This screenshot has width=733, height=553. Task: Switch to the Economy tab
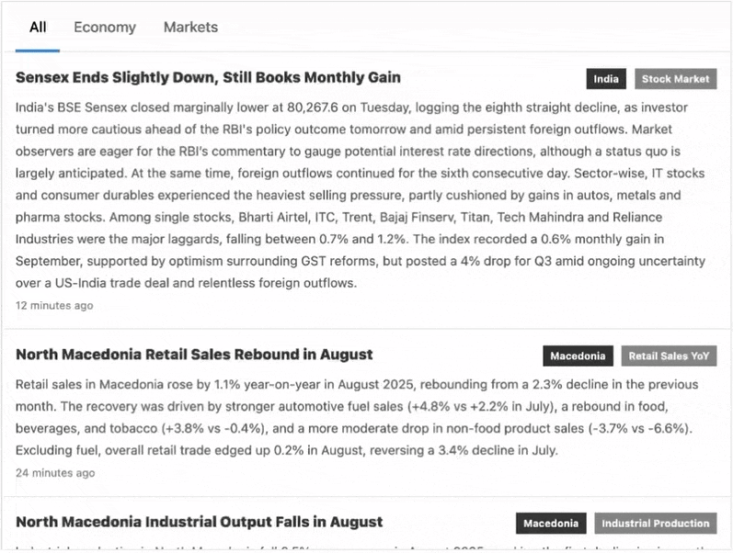point(105,28)
